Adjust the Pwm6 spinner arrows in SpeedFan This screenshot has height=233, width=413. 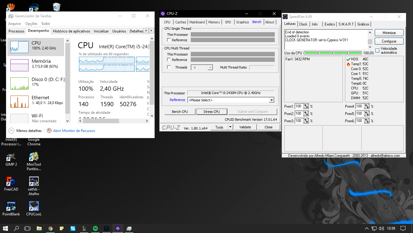point(367,121)
